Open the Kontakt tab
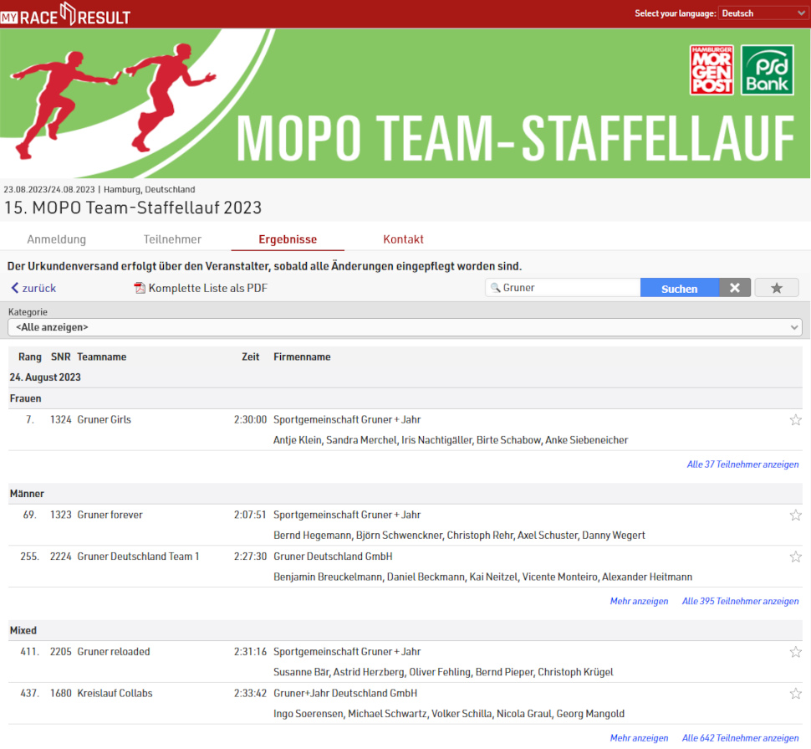This screenshot has height=749, width=811. pos(404,239)
